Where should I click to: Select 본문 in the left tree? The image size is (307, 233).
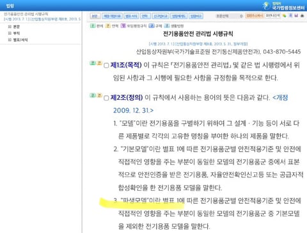tap(17, 27)
